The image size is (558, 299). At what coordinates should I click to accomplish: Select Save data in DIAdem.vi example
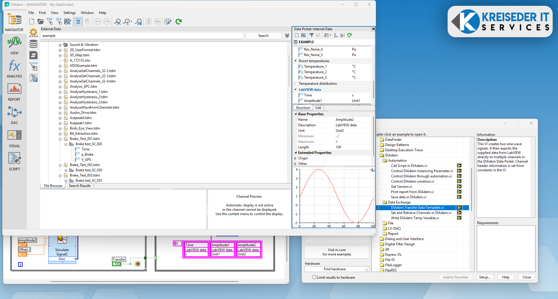[x=408, y=197]
